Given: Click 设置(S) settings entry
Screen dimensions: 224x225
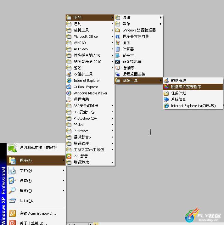Looking at the screenshot, I should [x=36, y=181].
